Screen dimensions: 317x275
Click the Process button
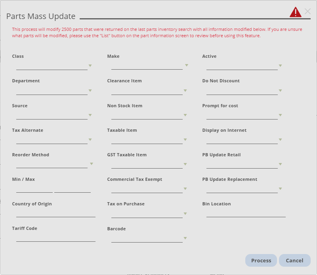tap(261, 260)
